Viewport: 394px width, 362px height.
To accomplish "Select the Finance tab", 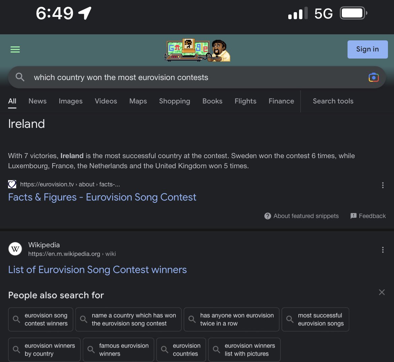I will (x=281, y=101).
